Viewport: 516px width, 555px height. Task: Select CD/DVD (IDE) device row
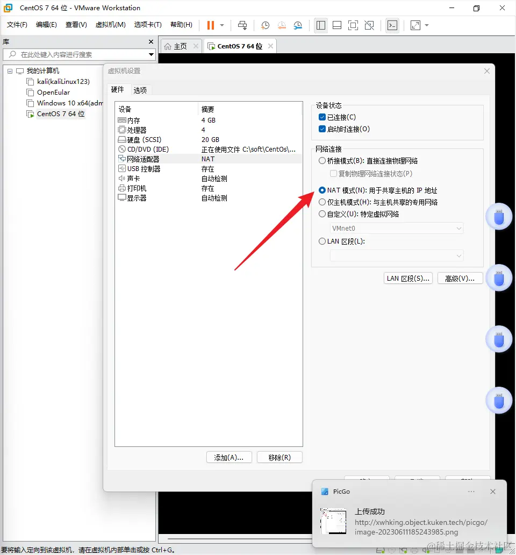coord(209,150)
